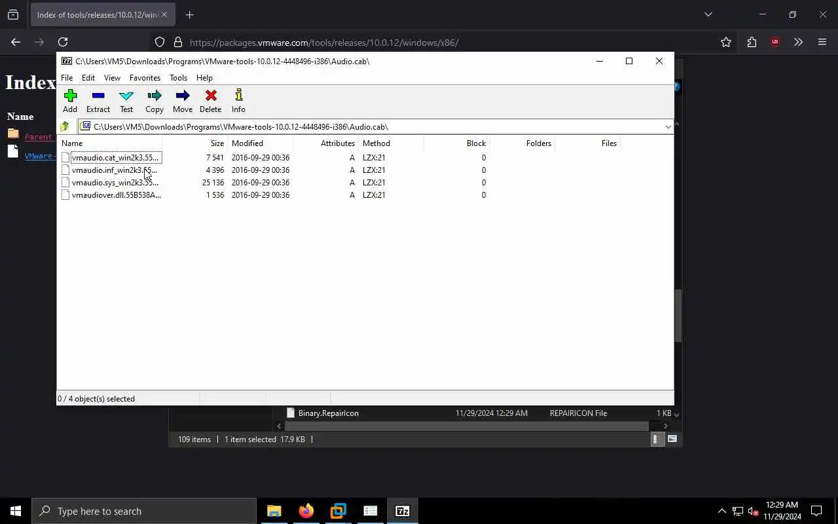
Task: Open VMware app on taskbar
Action: coord(338,511)
